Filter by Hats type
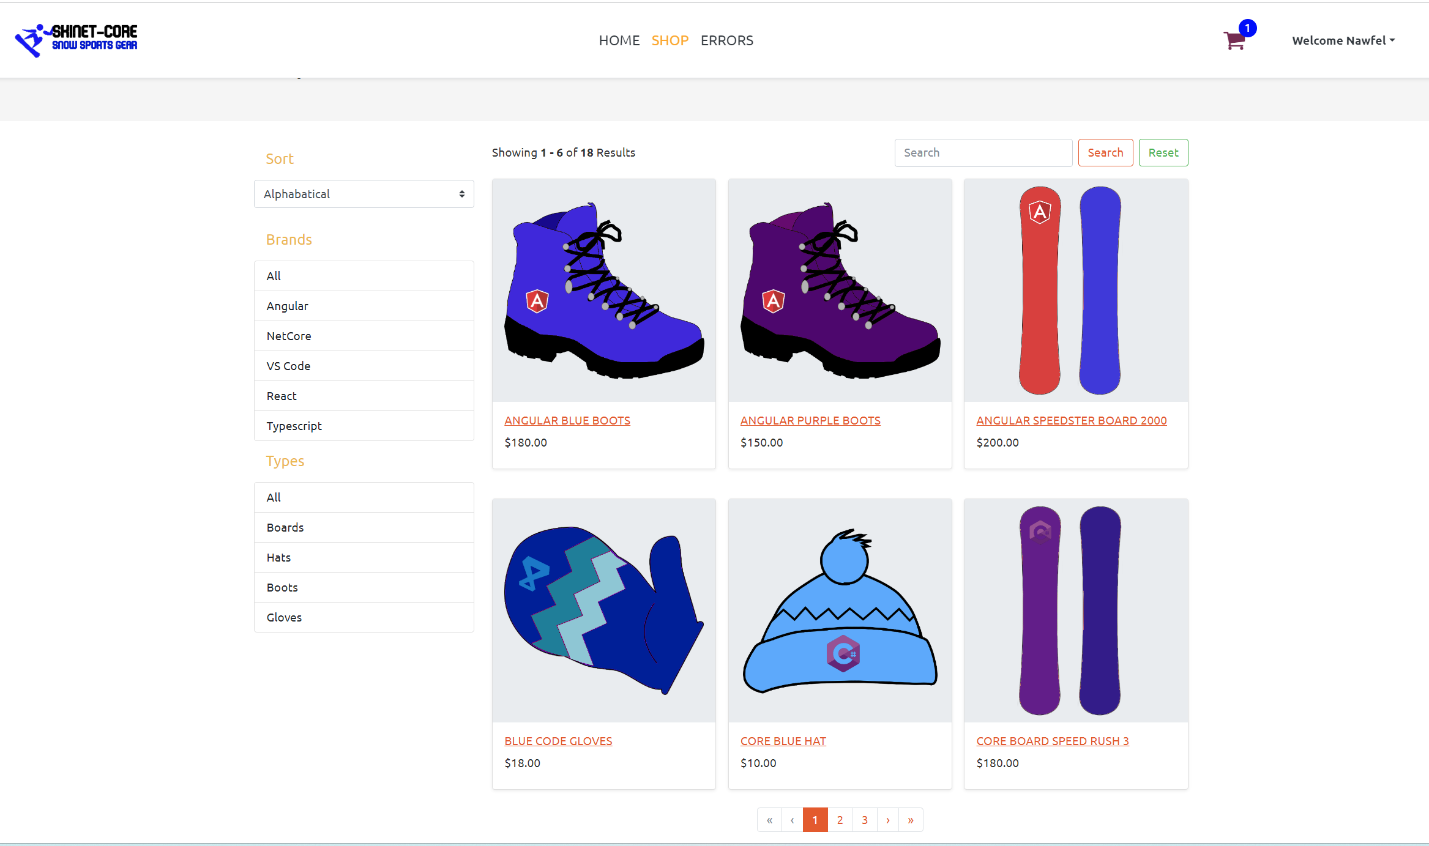 pos(364,557)
